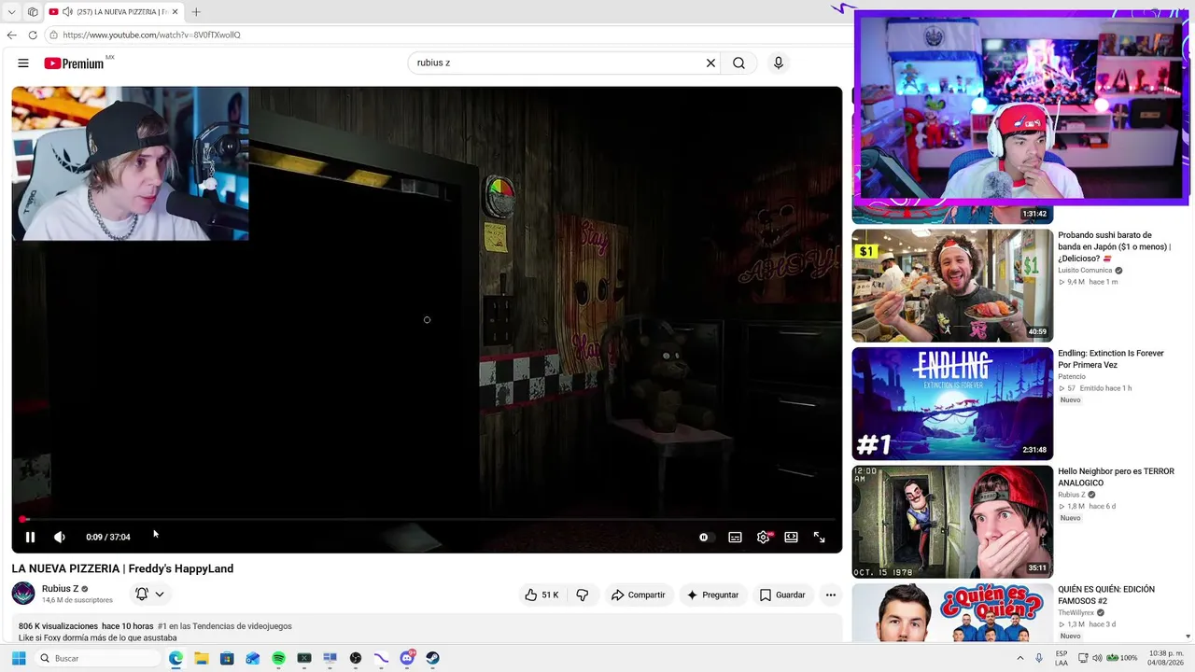
Task: Start voice search with the microphone
Action: (x=779, y=63)
